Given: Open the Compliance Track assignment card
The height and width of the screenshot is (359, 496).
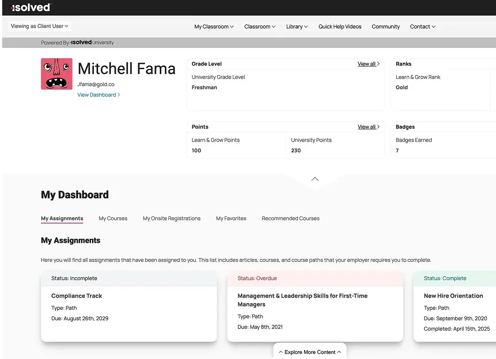Looking at the screenshot, I should [x=129, y=306].
